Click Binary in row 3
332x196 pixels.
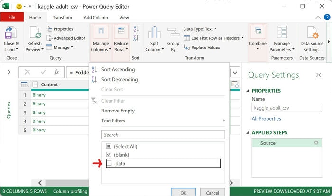(39, 112)
